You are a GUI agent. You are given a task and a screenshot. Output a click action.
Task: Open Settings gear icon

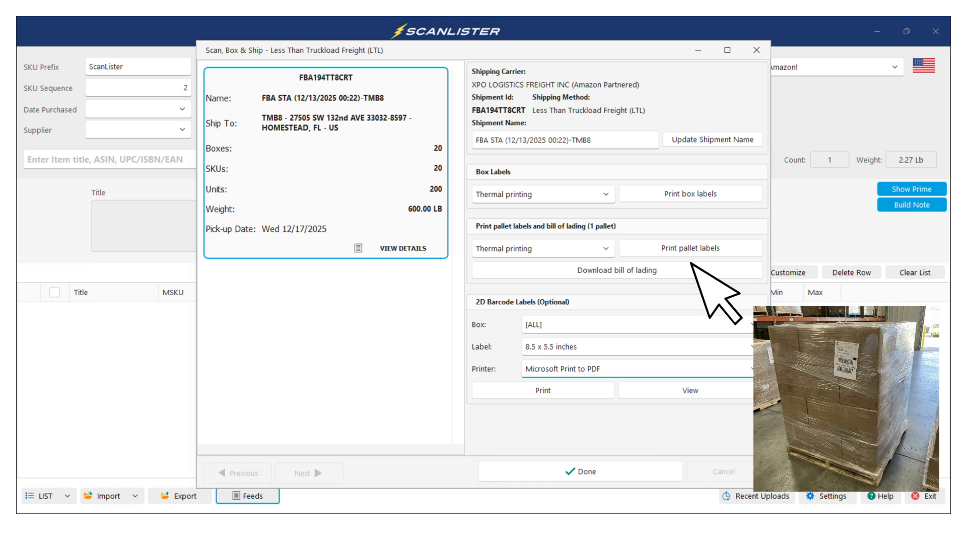point(810,496)
